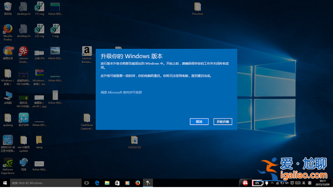Screen dimensions: 333x188
Task: Click the active upgrade tool taskbar icon
Action: pos(148,183)
